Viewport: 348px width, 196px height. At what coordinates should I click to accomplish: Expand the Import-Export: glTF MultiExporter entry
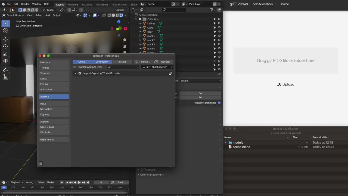tap(75, 73)
